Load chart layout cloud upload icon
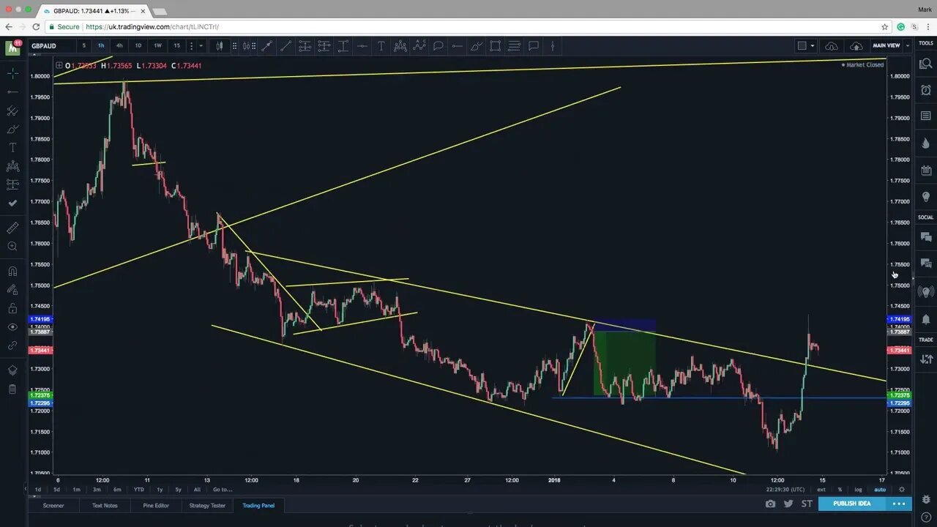 click(x=856, y=45)
